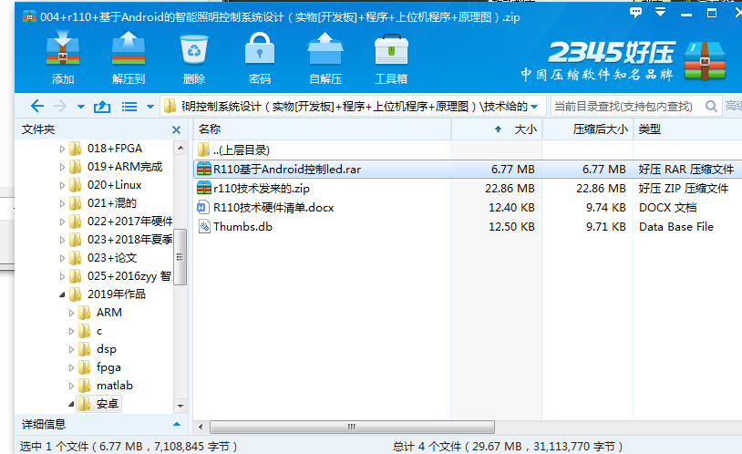The height and width of the screenshot is (454, 742).
Task: Select r110技术发来的.zip file
Action: 468,189
